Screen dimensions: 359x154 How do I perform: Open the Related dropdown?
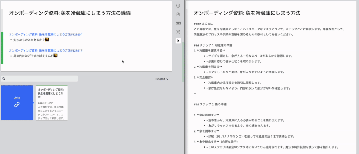click(162, 79)
